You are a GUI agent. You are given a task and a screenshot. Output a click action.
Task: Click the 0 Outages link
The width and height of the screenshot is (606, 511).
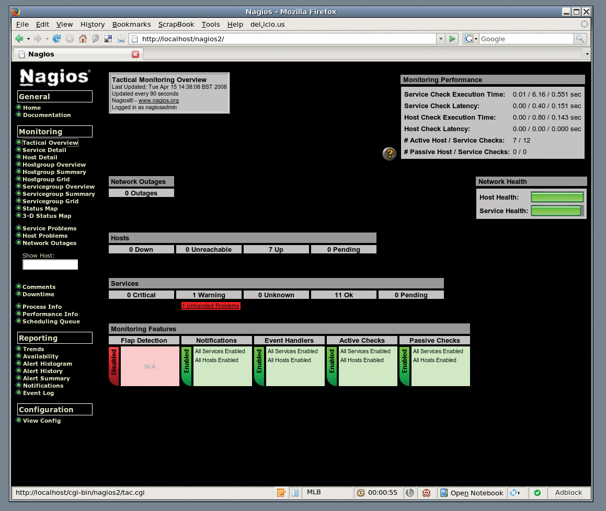pyautogui.click(x=141, y=193)
